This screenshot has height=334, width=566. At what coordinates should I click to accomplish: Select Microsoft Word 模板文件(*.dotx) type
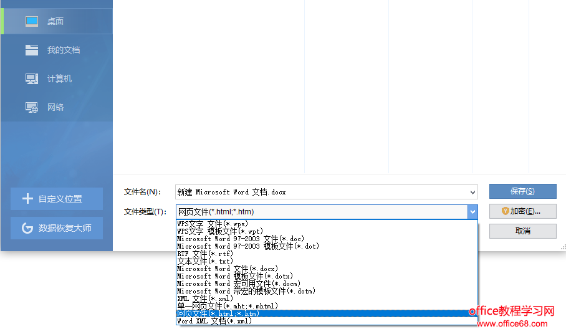tap(327, 276)
